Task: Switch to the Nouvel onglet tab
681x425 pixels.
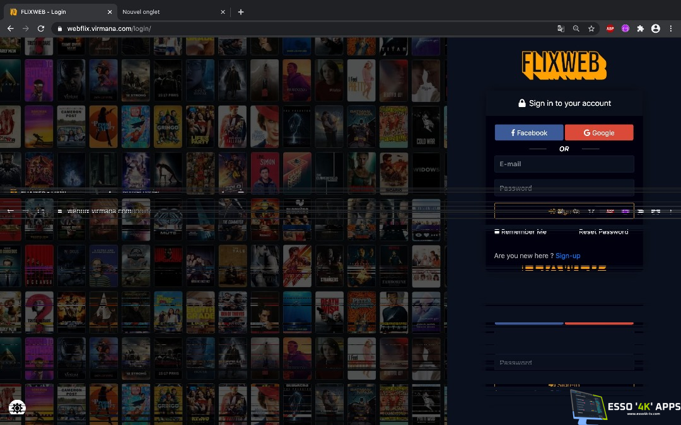Action: click(x=167, y=12)
